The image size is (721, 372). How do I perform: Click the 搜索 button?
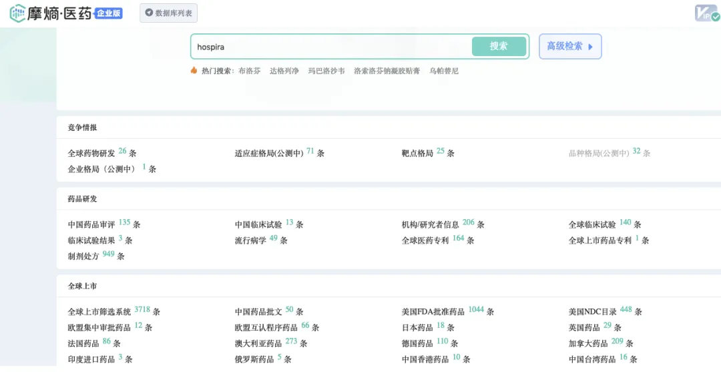point(499,46)
